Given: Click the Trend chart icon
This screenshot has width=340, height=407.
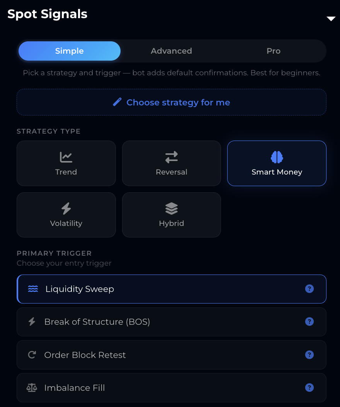Looking at the screenshot, I should pos(66,157).
